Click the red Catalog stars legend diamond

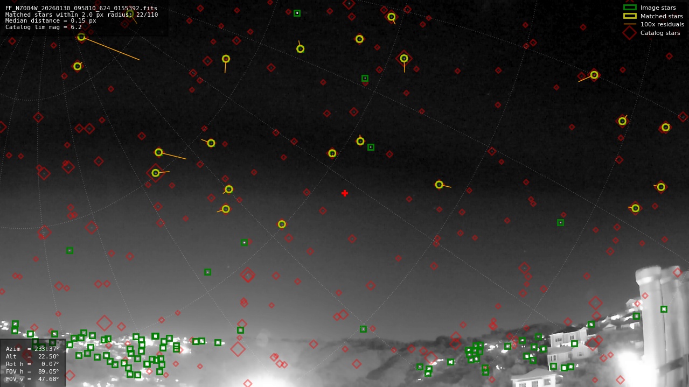(x=629, y=33)
